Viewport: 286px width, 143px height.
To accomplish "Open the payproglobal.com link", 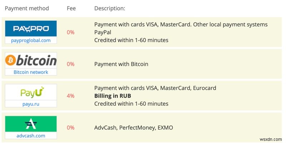I will point(31,40).
